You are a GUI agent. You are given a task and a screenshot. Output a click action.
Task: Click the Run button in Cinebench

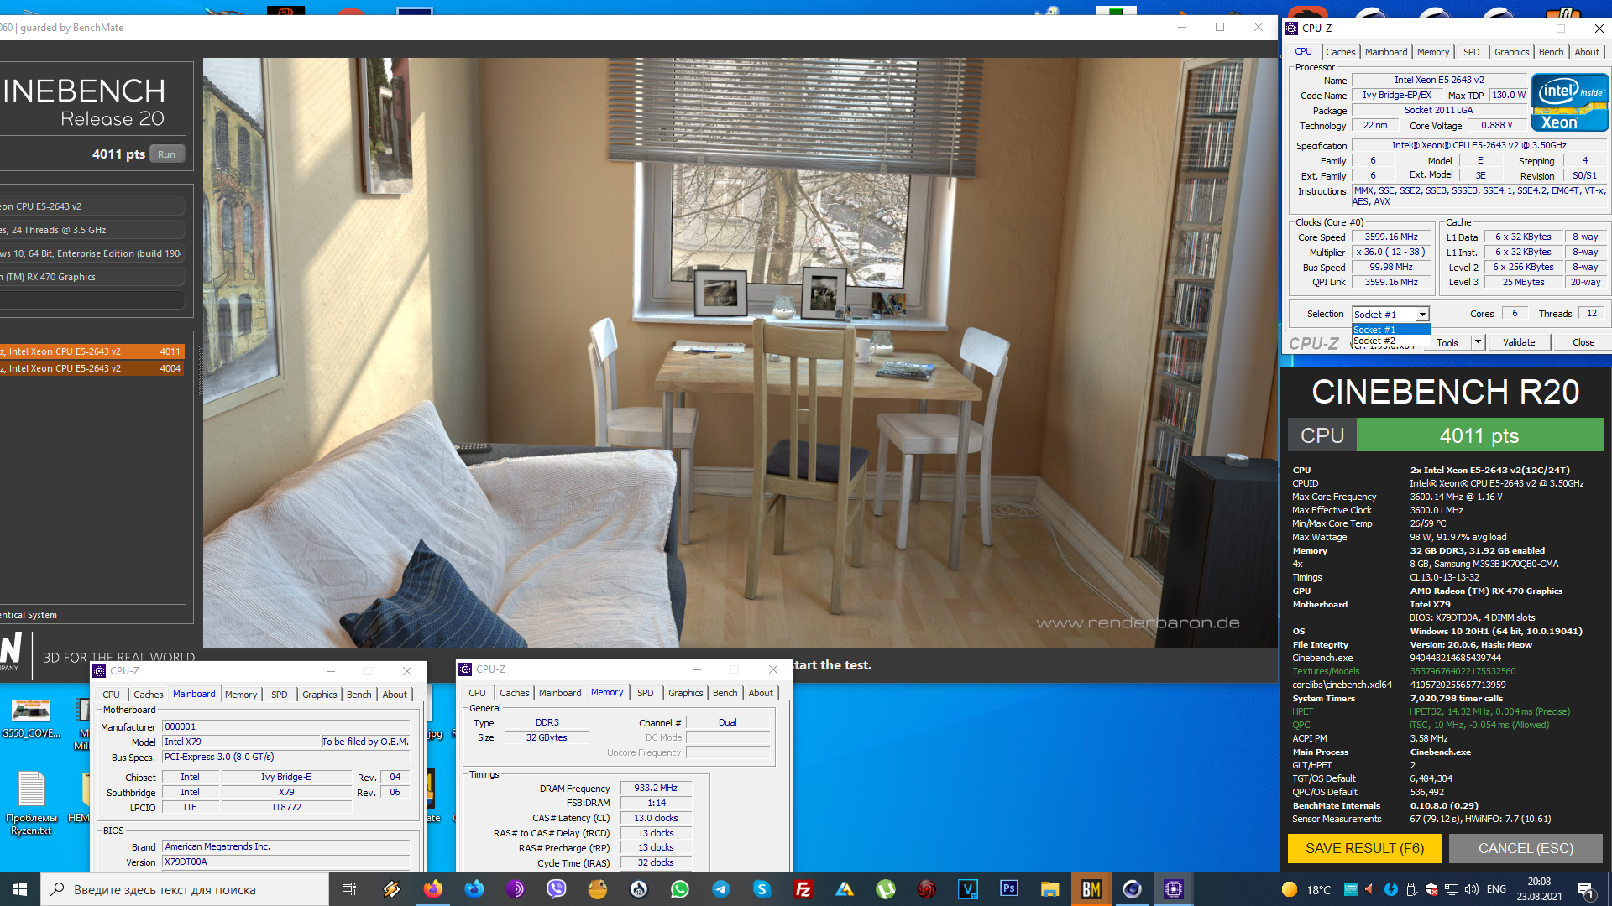coord(167,154)
